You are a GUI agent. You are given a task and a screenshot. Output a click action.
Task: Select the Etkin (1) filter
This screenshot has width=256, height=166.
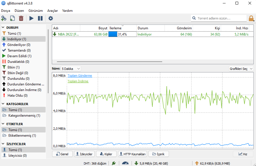click(x=23, y=67)
